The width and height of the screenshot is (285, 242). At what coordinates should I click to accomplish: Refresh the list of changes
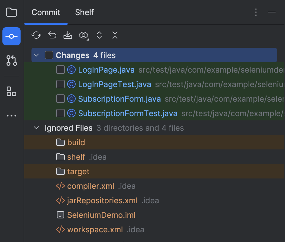click(x=36, y=35)
